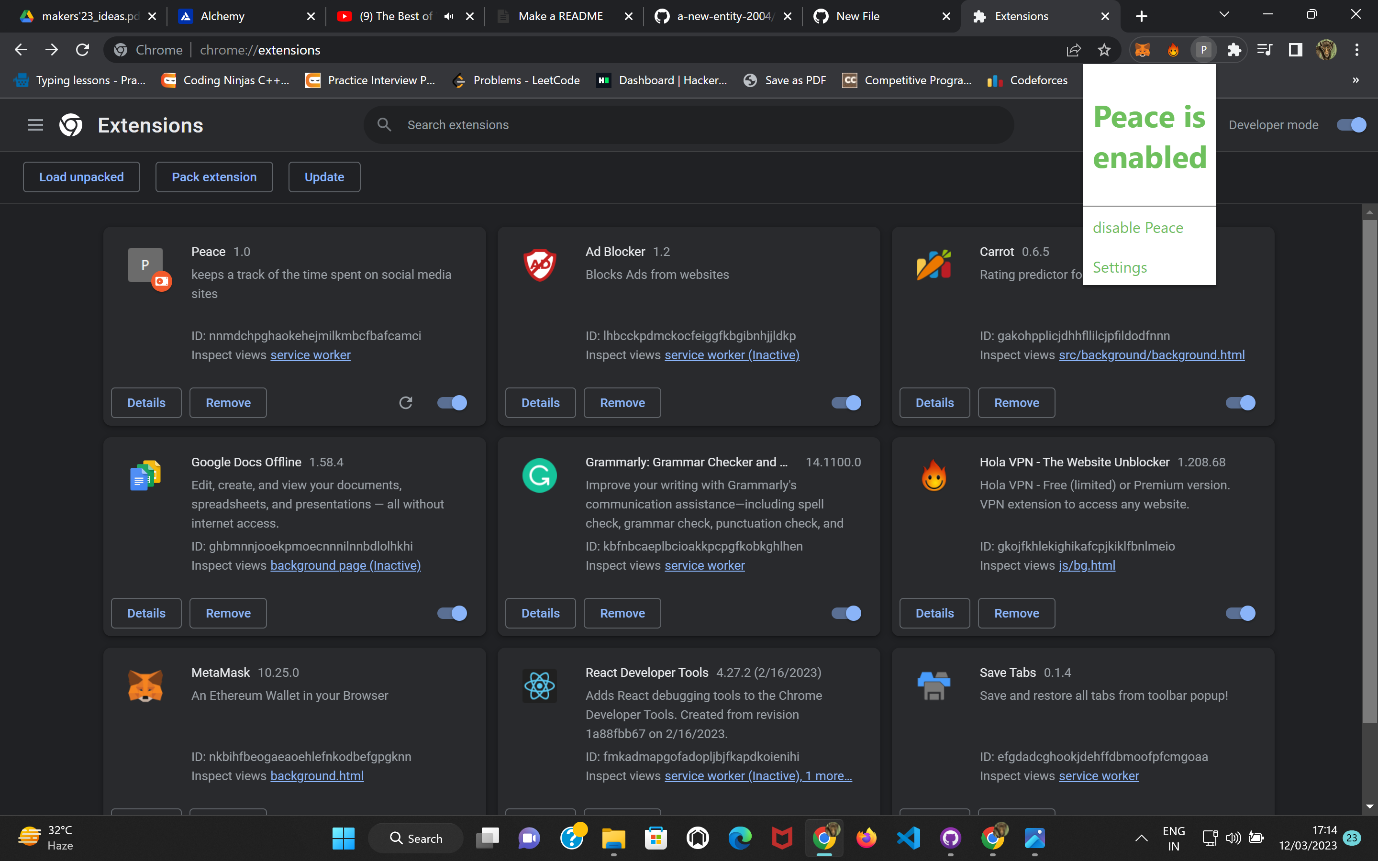Open the tab search dropdown arrow
This screenshot has height=861, width=1378.
coord(1224,15)
